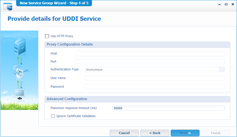Minimize the New Service Group Wizard window
The width and height of the screenshot is (237, 137).
click(220, 4)
